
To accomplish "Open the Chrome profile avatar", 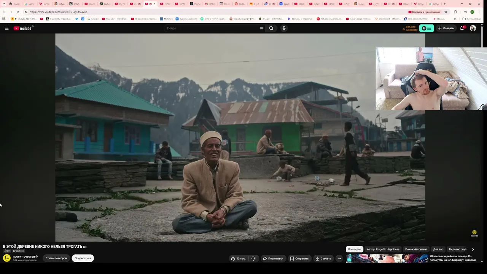I will point(472,12).
